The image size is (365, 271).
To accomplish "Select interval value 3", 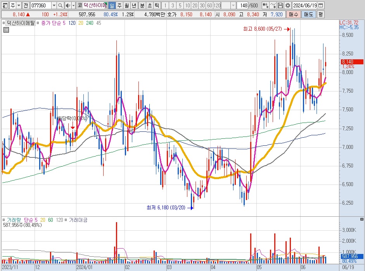I will 173,5.
